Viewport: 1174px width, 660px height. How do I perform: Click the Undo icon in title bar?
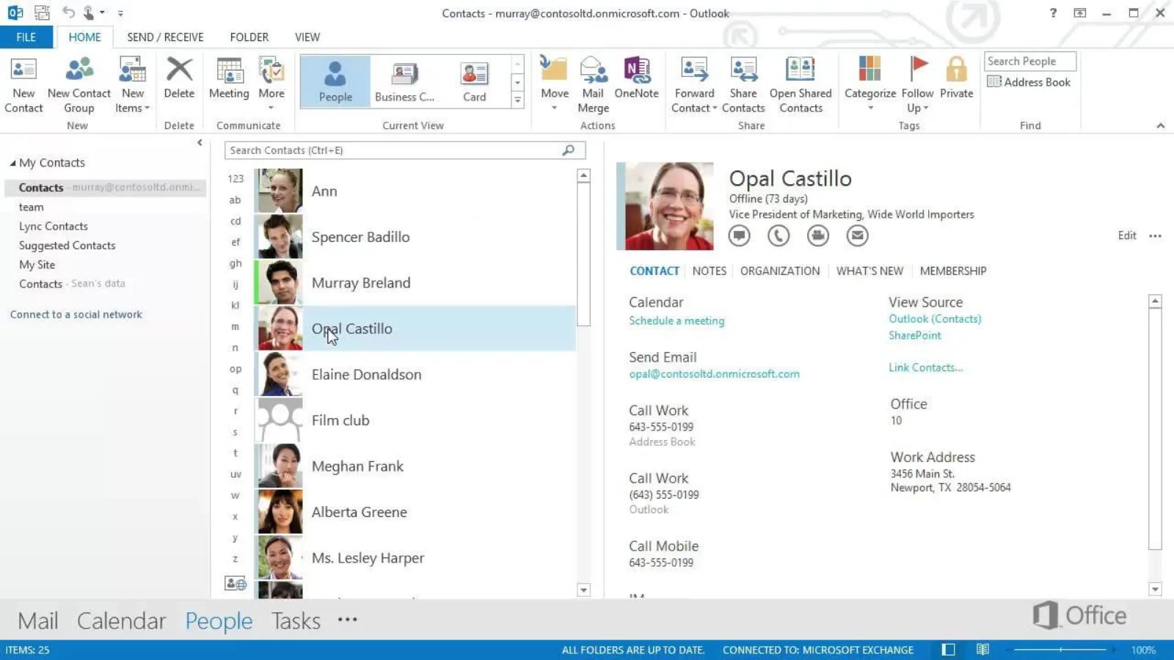68,12
